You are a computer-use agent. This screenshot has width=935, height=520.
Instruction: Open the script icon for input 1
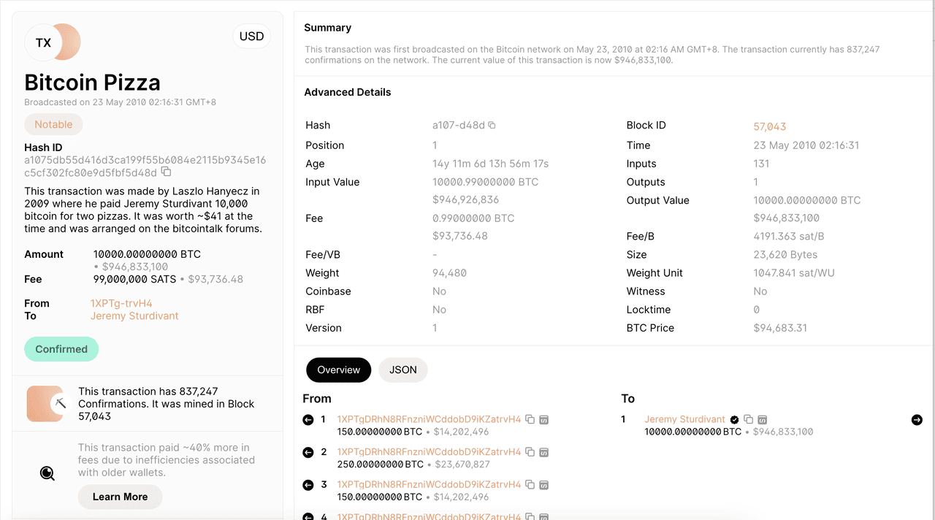coord(543,420)
